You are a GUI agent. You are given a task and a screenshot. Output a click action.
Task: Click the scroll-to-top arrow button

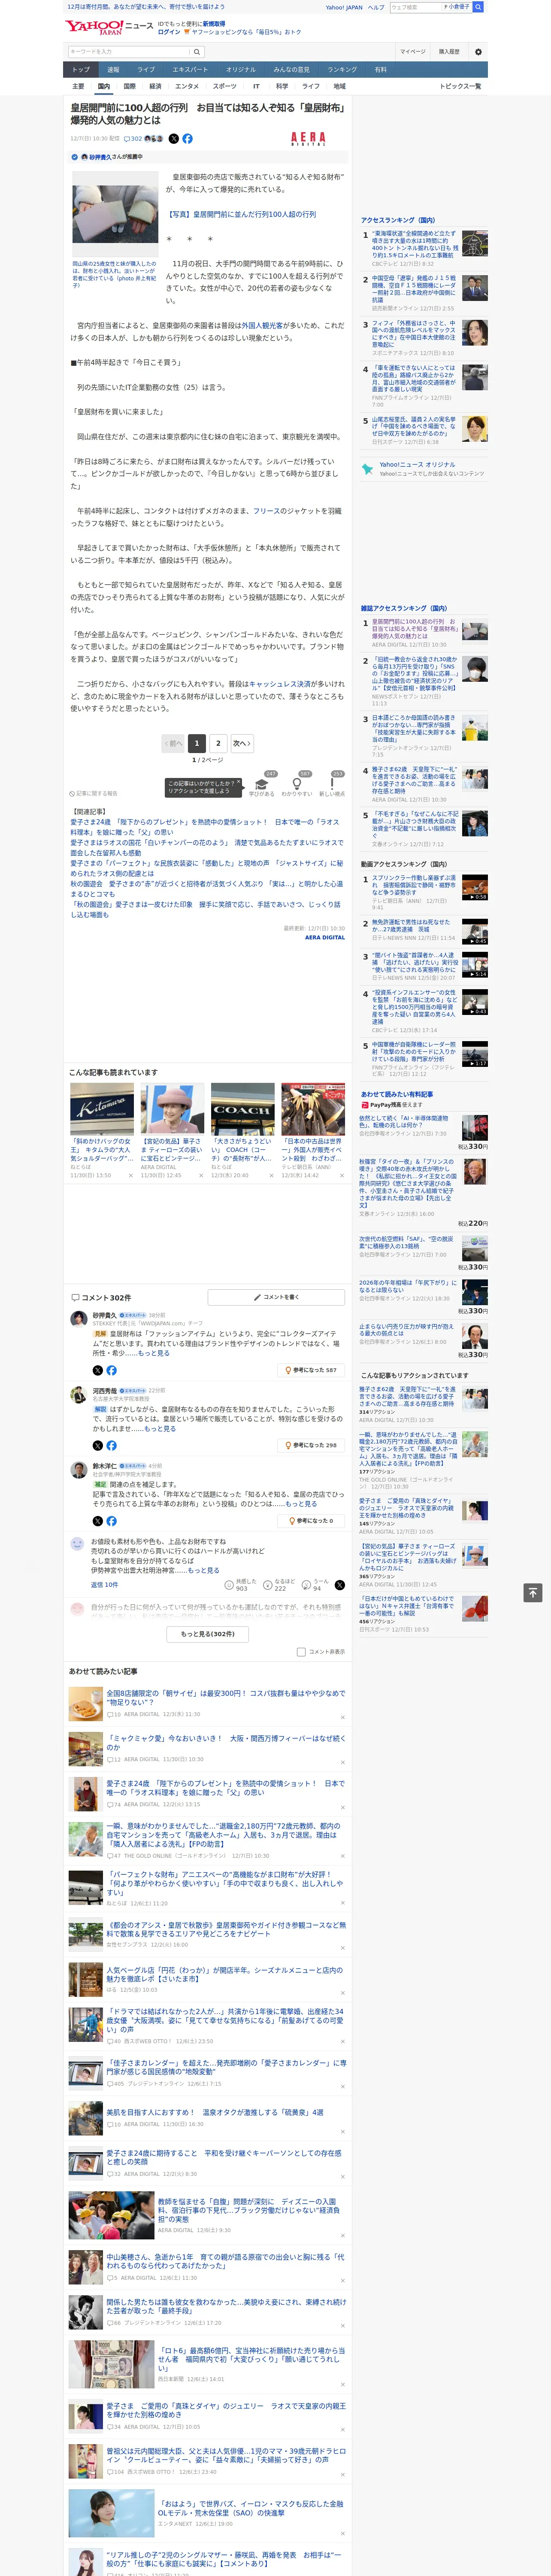pos(533,1592)
